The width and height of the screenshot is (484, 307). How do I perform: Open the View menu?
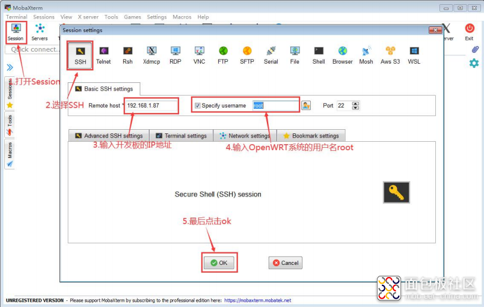point(66,17)
